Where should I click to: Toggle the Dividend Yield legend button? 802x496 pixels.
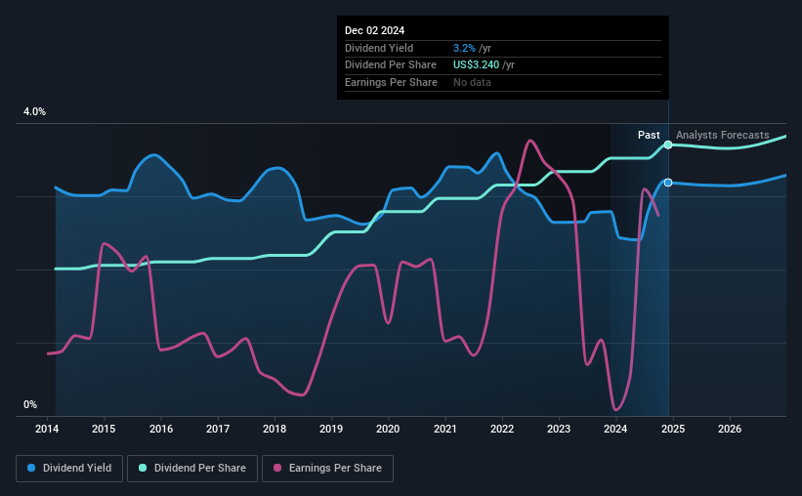[69, 469]
